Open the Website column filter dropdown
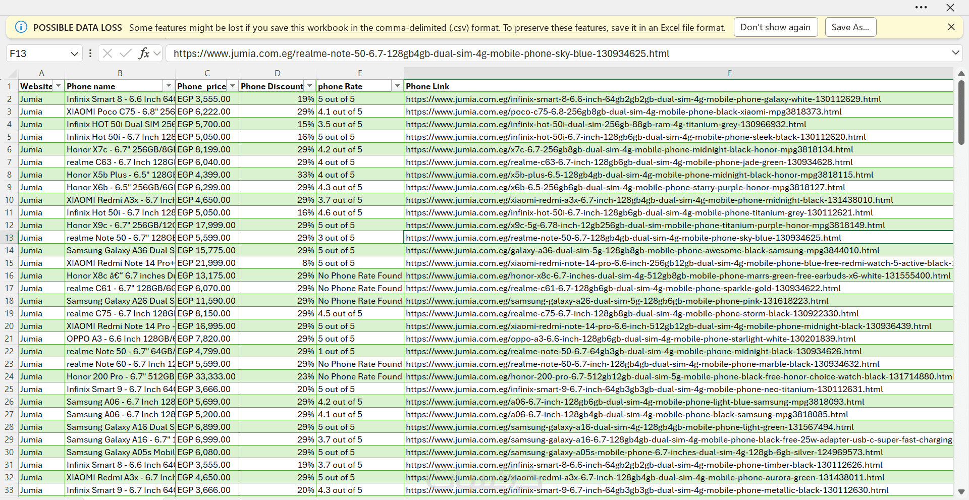This screenshot has width=969, height=500. (x=58, y=86)
